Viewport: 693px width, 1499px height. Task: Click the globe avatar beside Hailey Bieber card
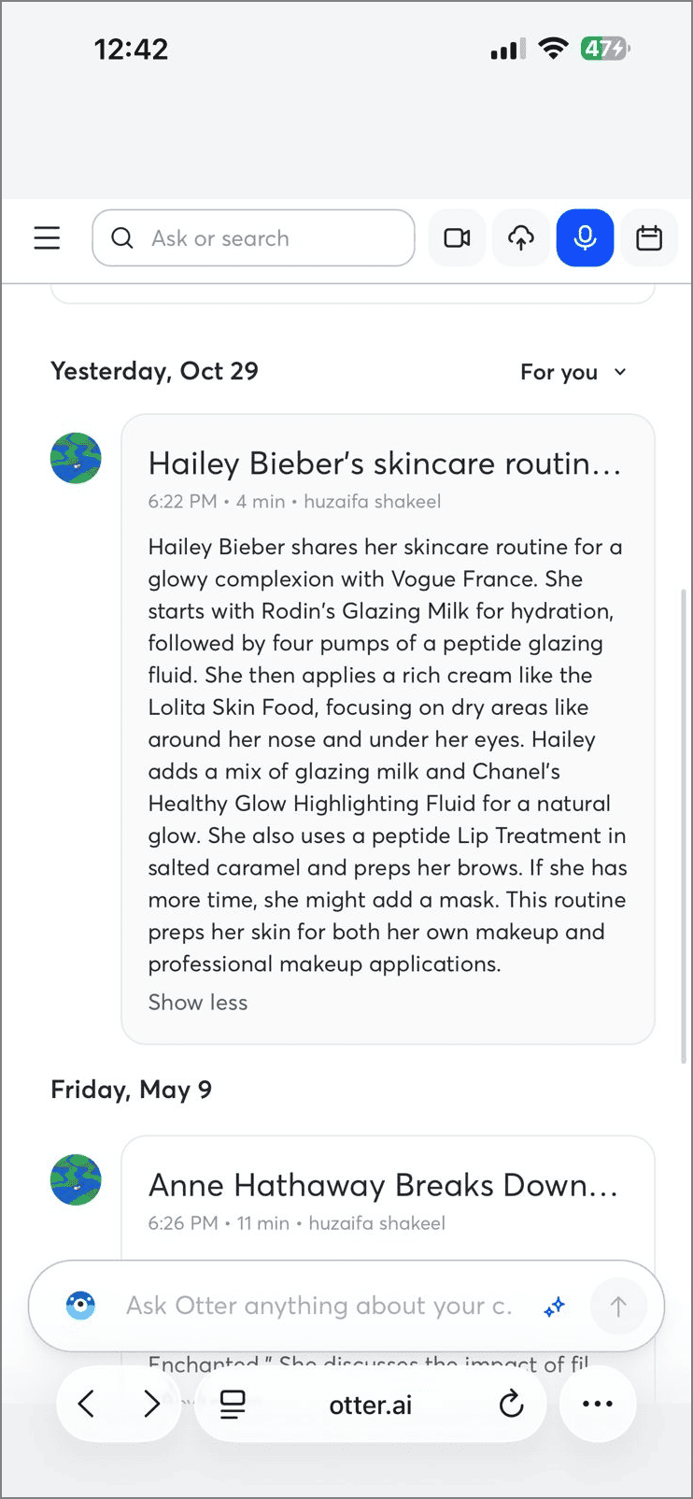click(76, 458)
